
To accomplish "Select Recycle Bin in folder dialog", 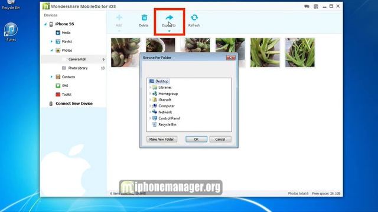I will pyautogui.click(x=167, y=124).
